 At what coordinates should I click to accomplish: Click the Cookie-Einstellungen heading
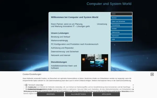click(x=32, y=74)
